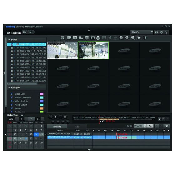This screenshot has height=175, width=175.
Task: Click the snapshot camera icon in toolbar
Action: pyautogui.click(x=92, y=38)
